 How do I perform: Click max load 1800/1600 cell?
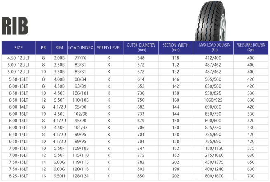point(213,176)
